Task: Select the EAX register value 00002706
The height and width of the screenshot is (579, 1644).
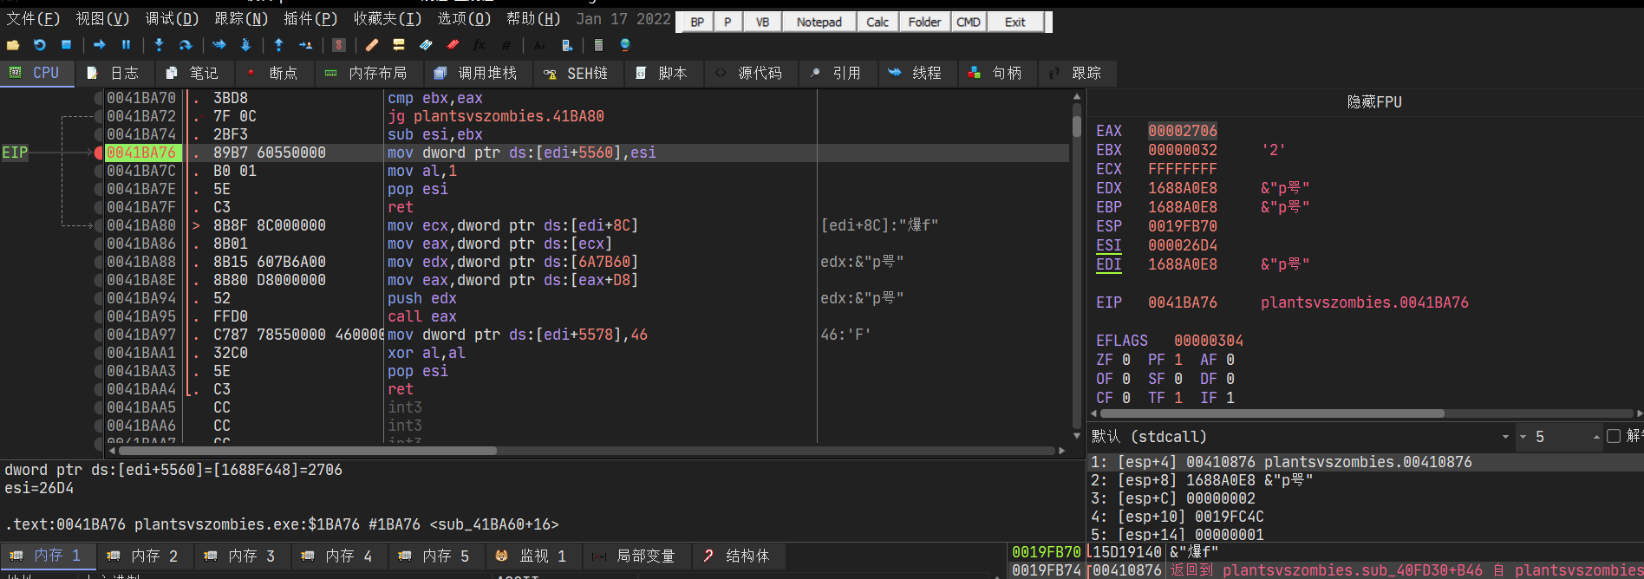Action: click(1182, 131)
